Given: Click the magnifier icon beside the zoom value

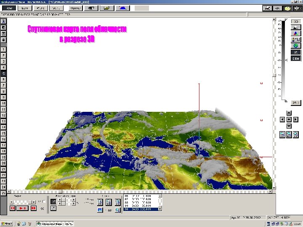Looking at the screenshot, I should coord(117,210).
